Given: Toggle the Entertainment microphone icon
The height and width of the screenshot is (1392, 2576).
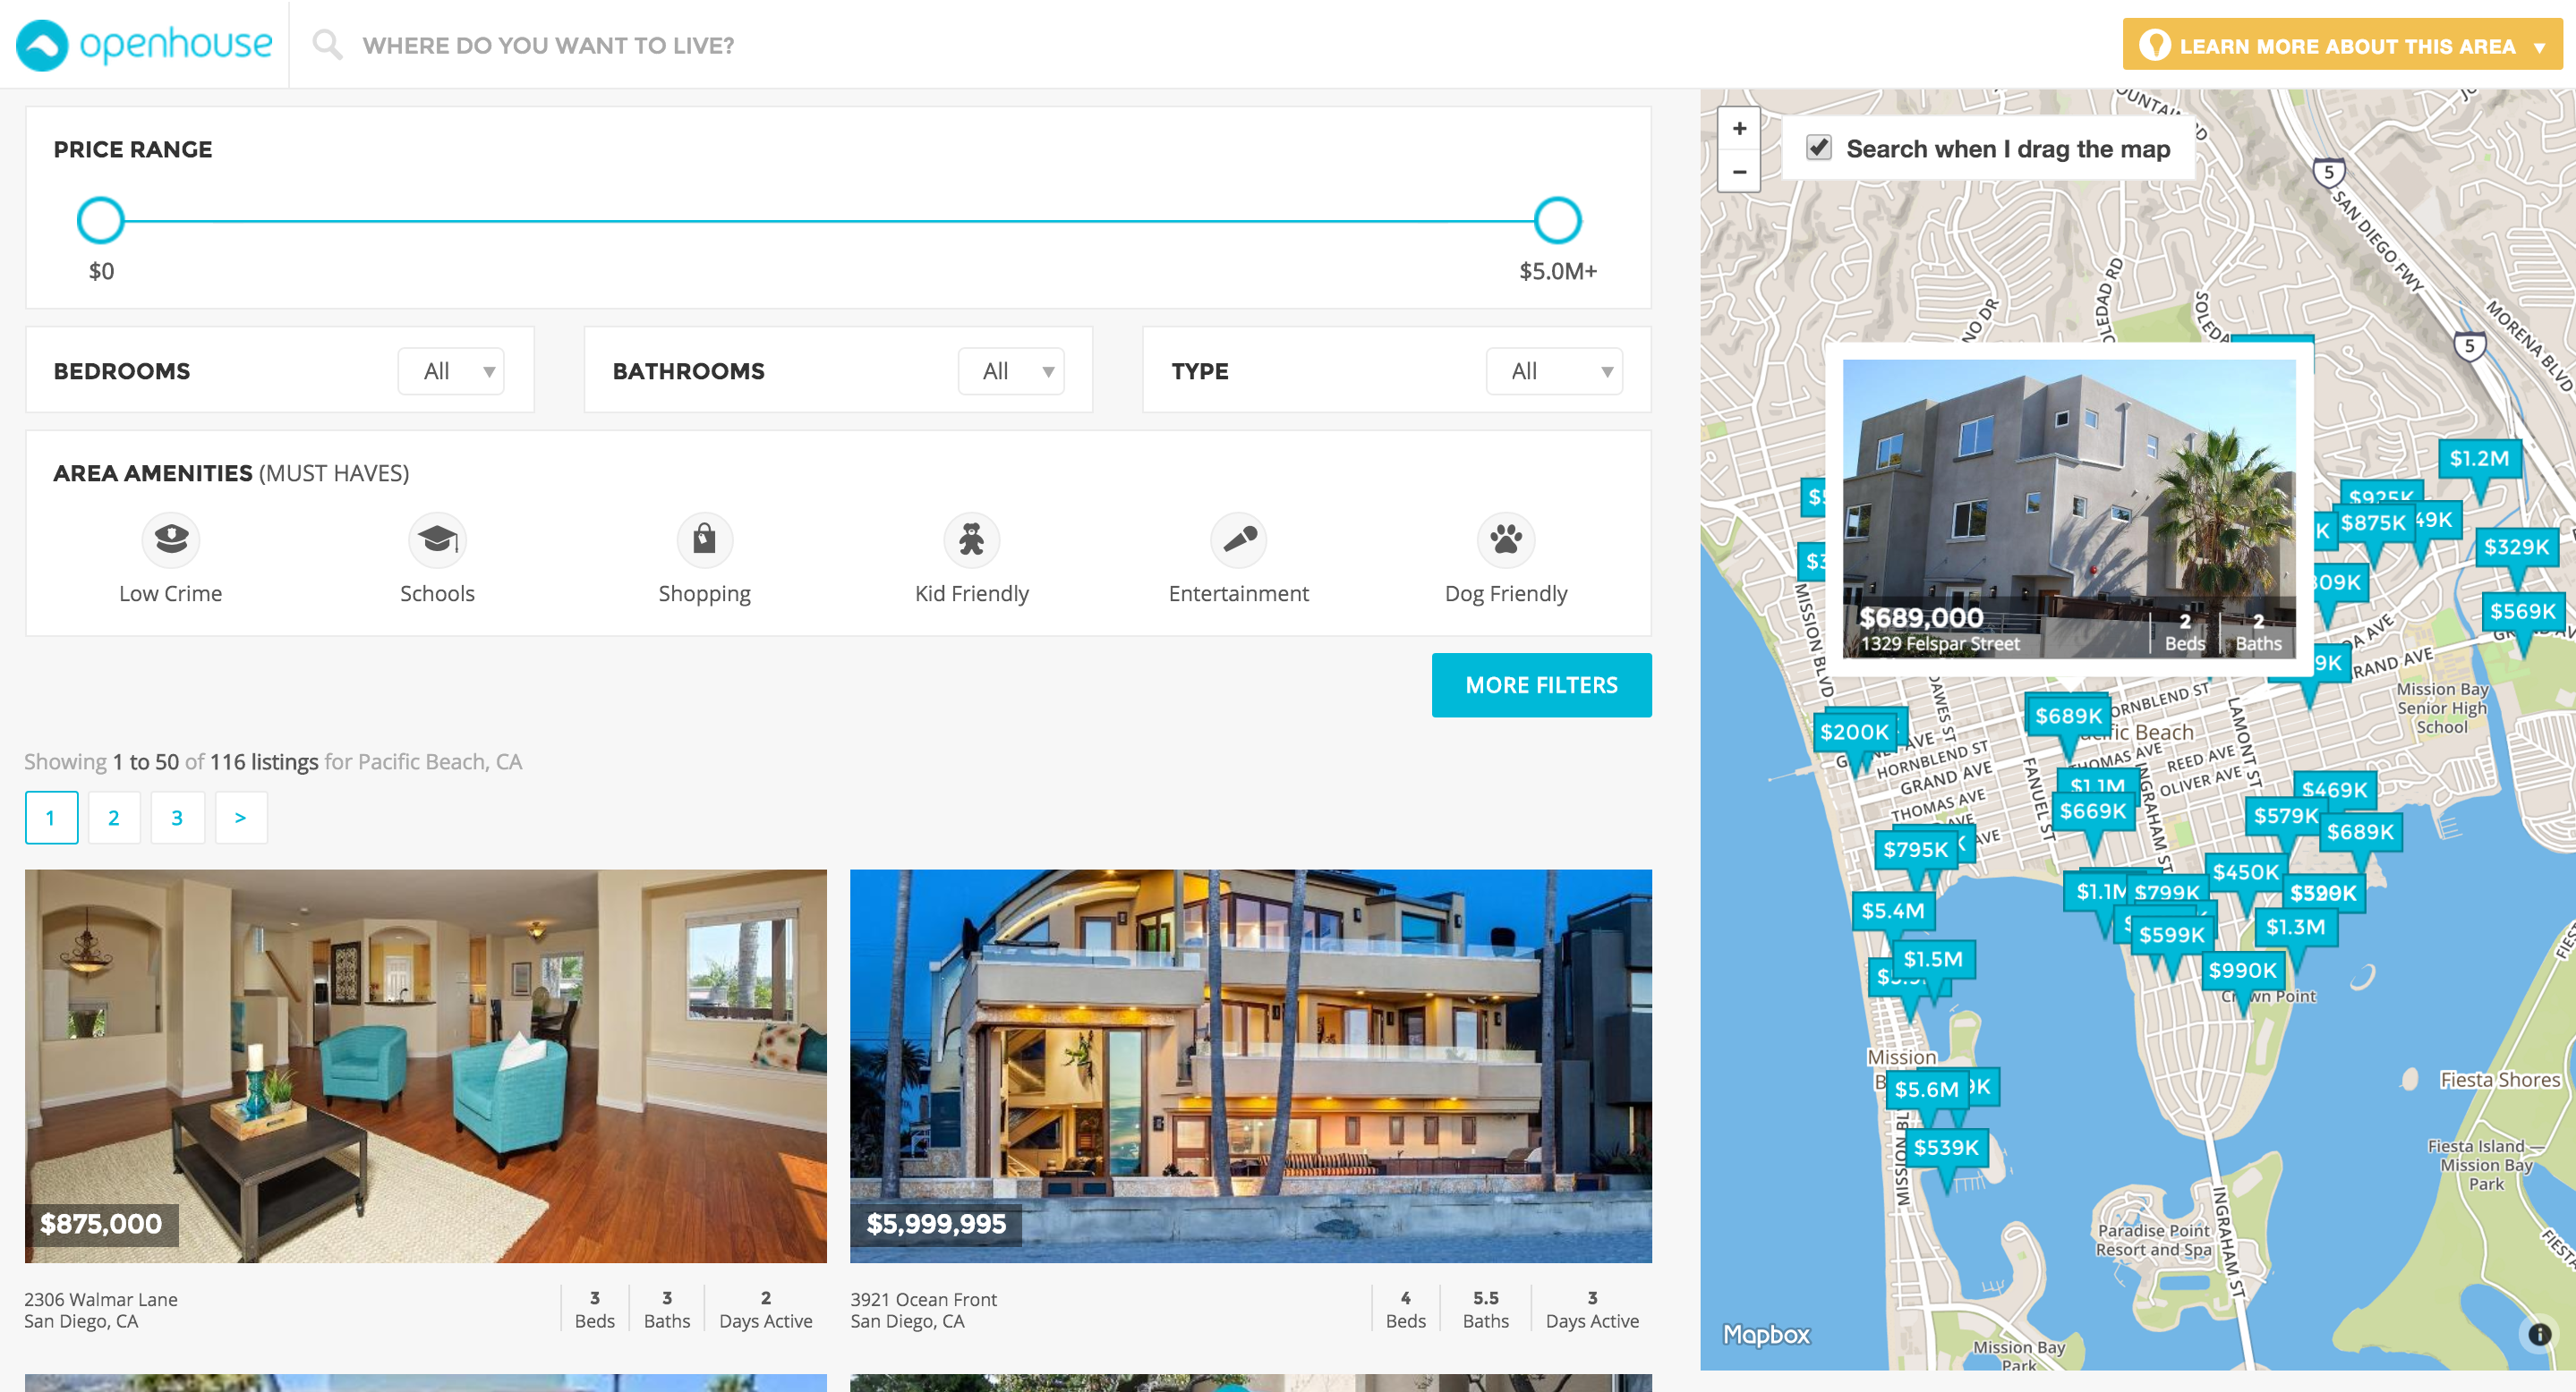Looking at the screenshot, I should click(1238, 539).
